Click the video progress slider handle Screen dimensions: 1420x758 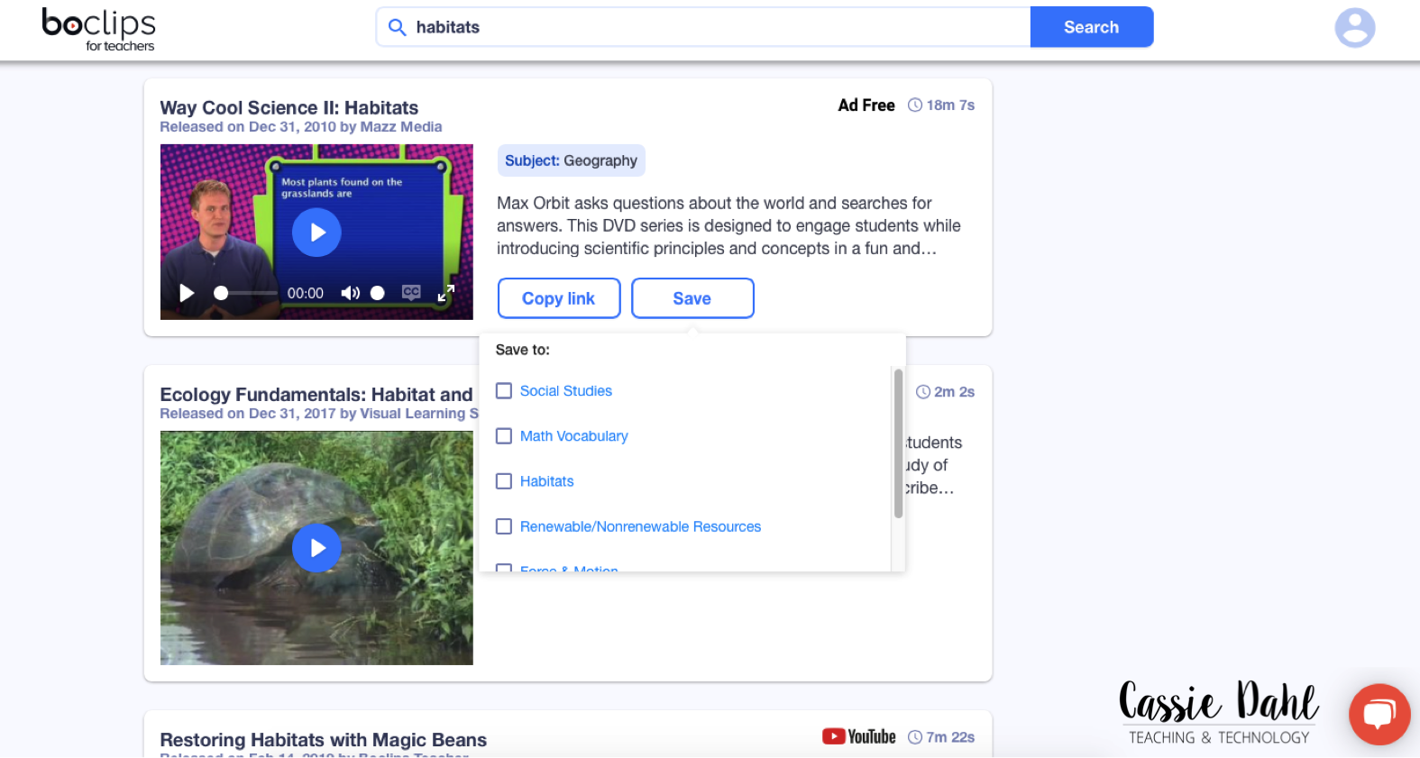(x=221, y=293)
